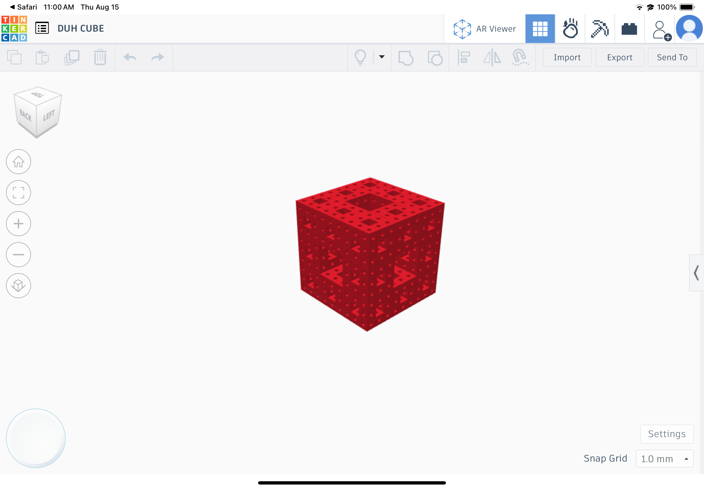Click the Import button
Screen dimensions: 704x489
(567, 57)
